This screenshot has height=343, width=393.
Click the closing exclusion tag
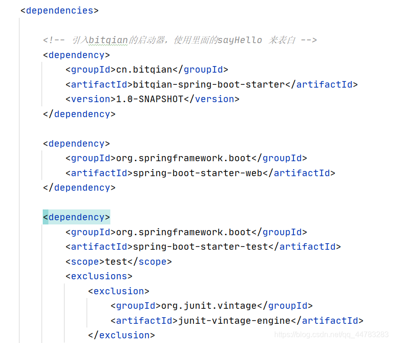121,335
